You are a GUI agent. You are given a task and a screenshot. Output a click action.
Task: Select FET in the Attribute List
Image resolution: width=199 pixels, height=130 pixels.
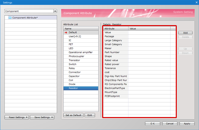(81, 44)
